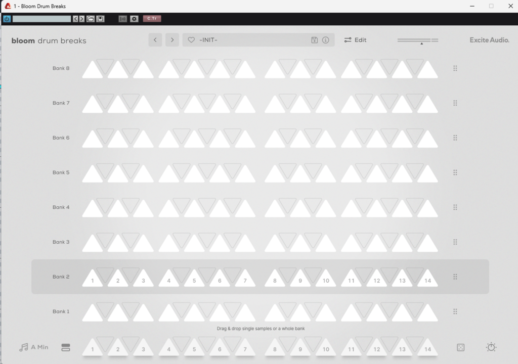518x364 pixels.
Task: Click the host preset name field
Action: pyautogui.click(x=41, y=19)
